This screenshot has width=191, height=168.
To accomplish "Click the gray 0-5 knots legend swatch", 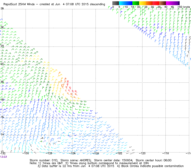I will click(116, 3).
